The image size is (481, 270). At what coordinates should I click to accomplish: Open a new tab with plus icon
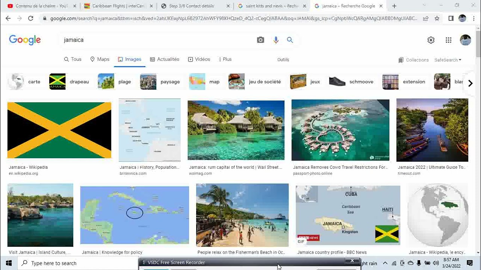(x=394, y=6)
